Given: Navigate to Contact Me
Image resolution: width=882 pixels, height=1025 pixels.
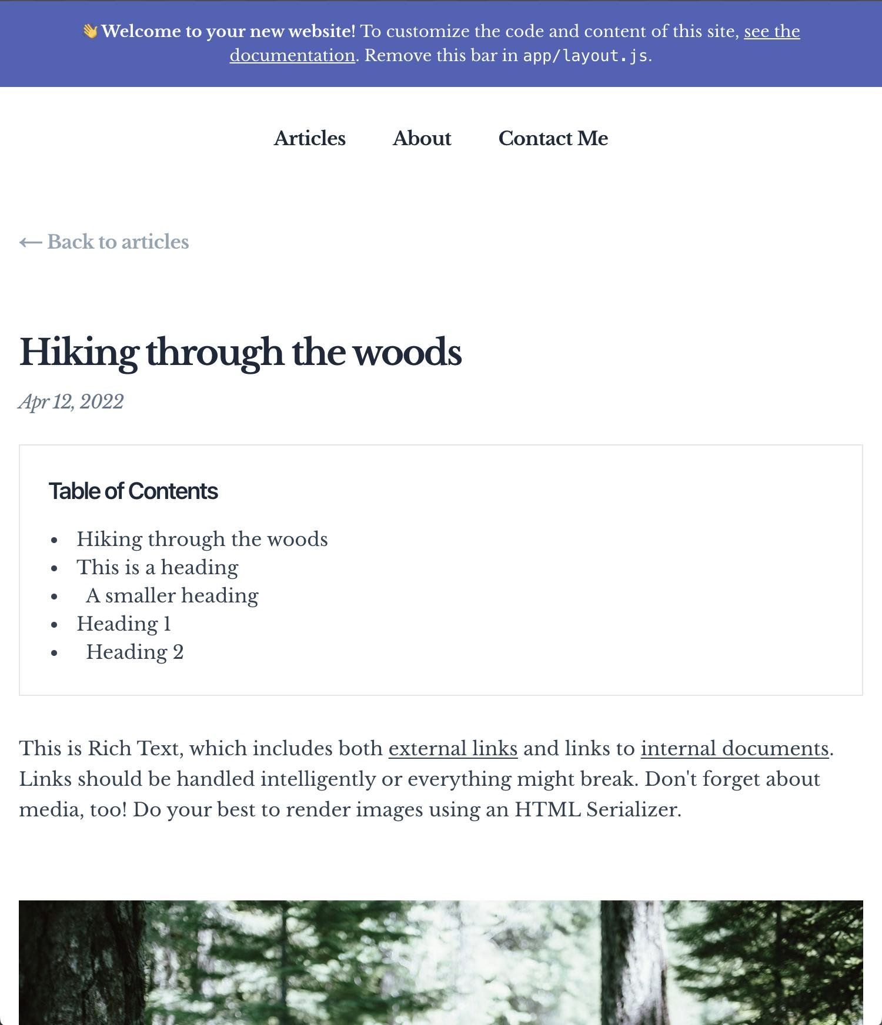Looking at the screenshot, I should click(x=553, y=138).
